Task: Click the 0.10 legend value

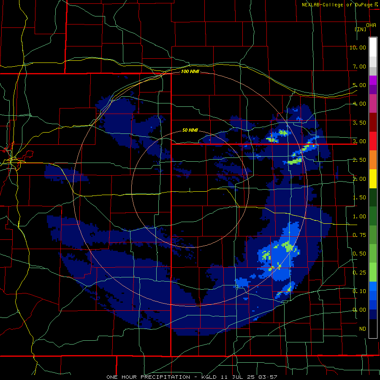Action: (359, 291)
